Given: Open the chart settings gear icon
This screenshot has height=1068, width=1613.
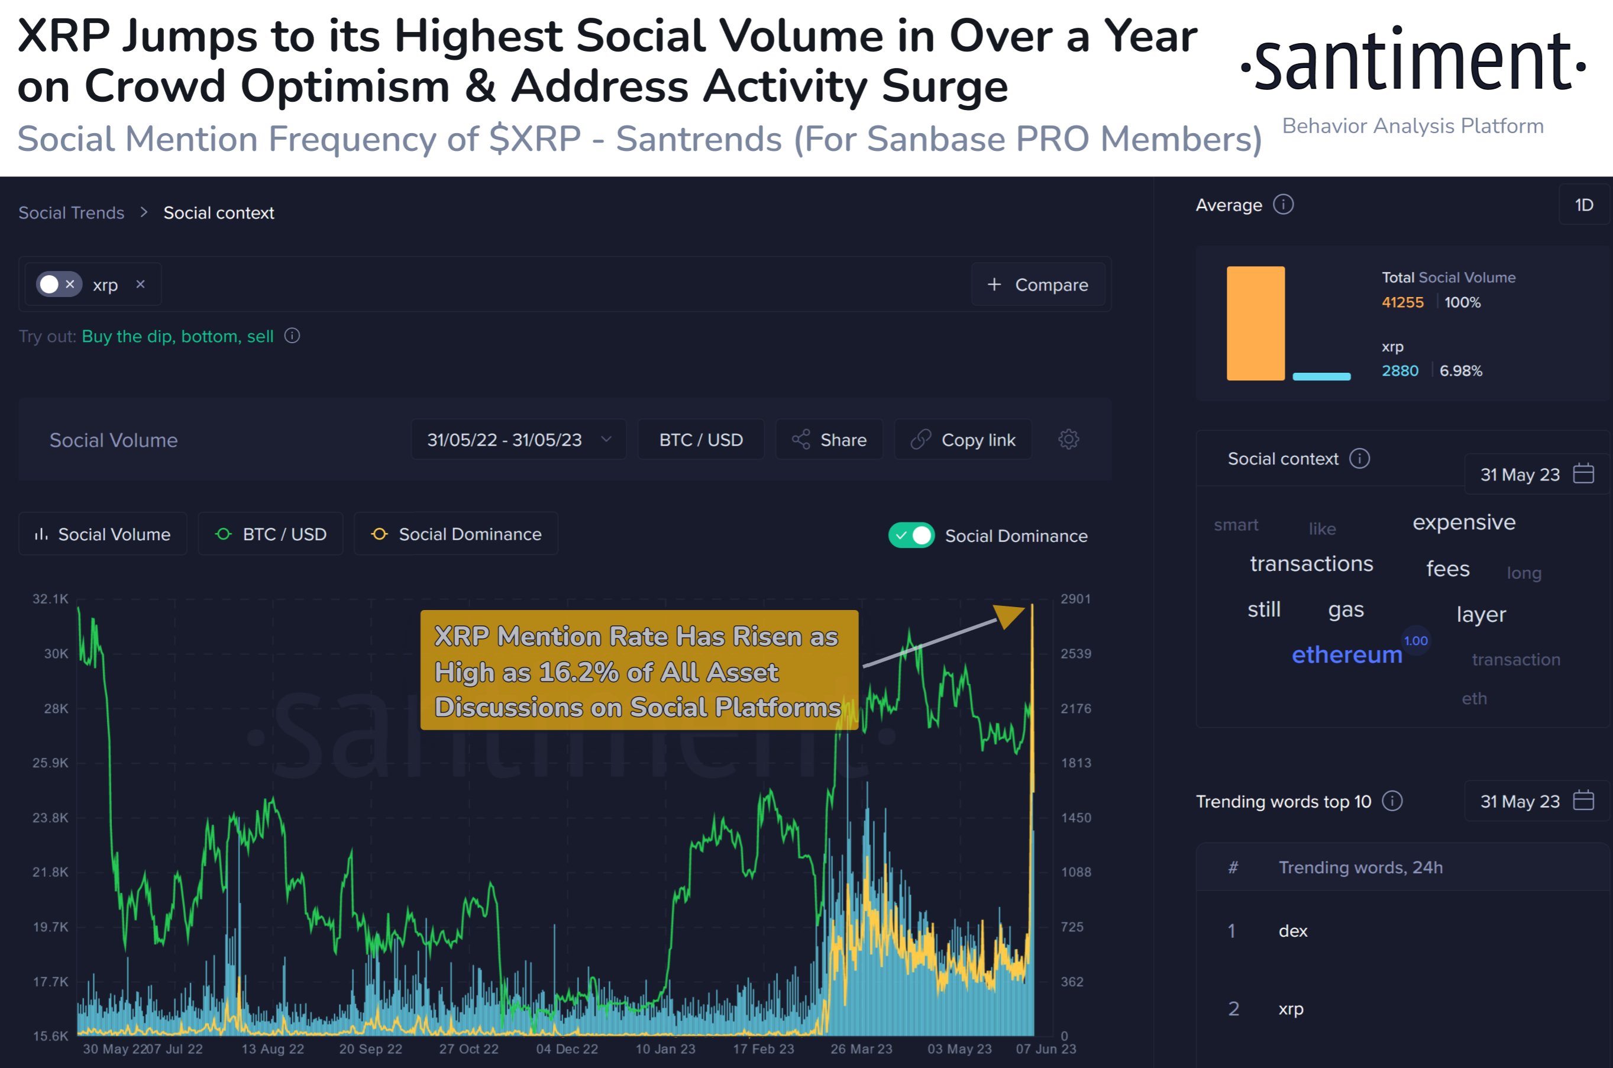Looking at the screenshot, I should (1068, 439).
